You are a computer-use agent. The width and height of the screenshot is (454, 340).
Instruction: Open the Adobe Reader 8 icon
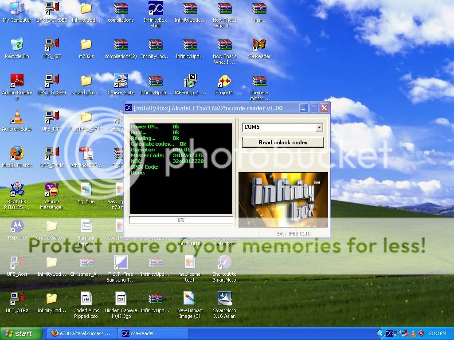pyautogui.click(x=17, y=81)
